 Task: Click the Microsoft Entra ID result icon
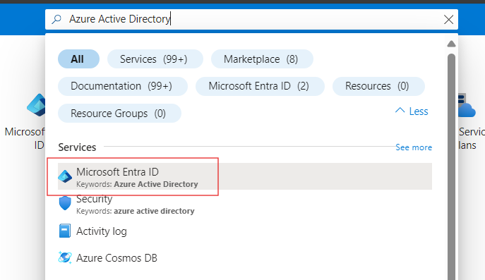65,176
